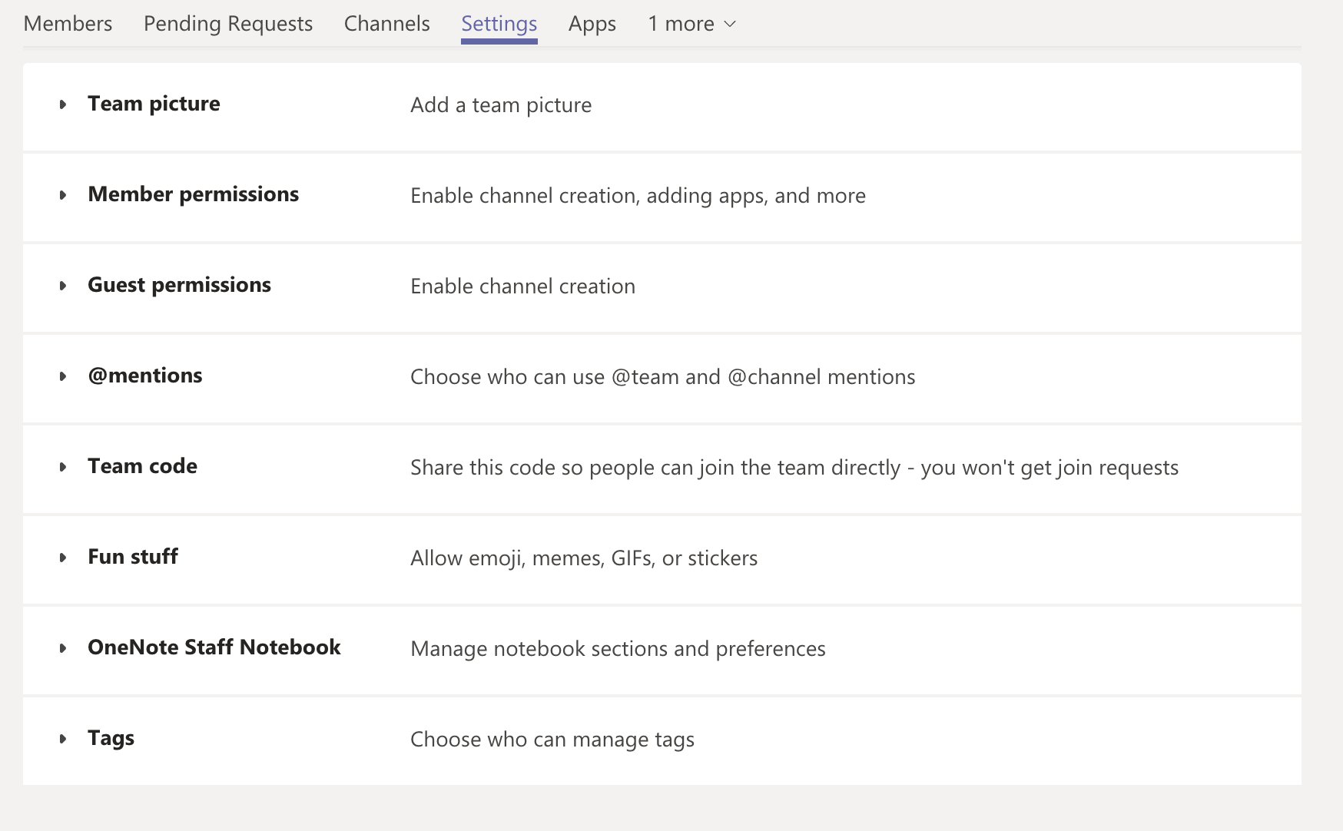The width and height of the screenshot is (1343, 831).
Task: Click the disclosure triangle next to Member permissions
Action: pyautogui.click(x=63, y=195)
